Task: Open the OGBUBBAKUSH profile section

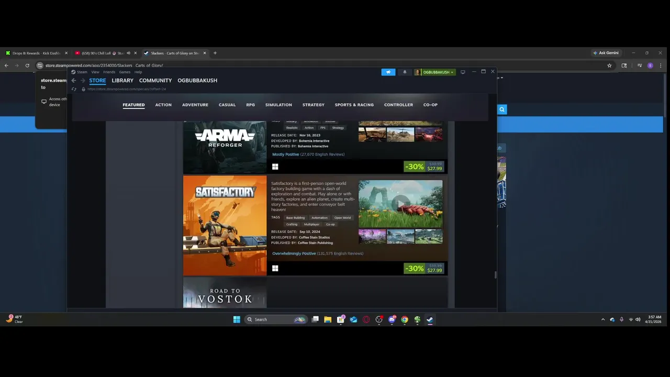Action: point(197,81)
